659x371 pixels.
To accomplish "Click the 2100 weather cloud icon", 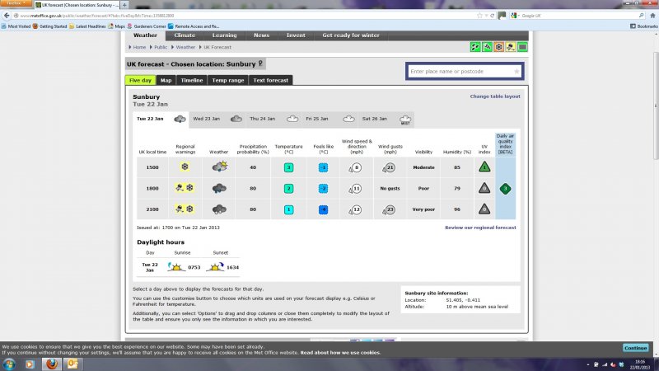I will [219, 209].
